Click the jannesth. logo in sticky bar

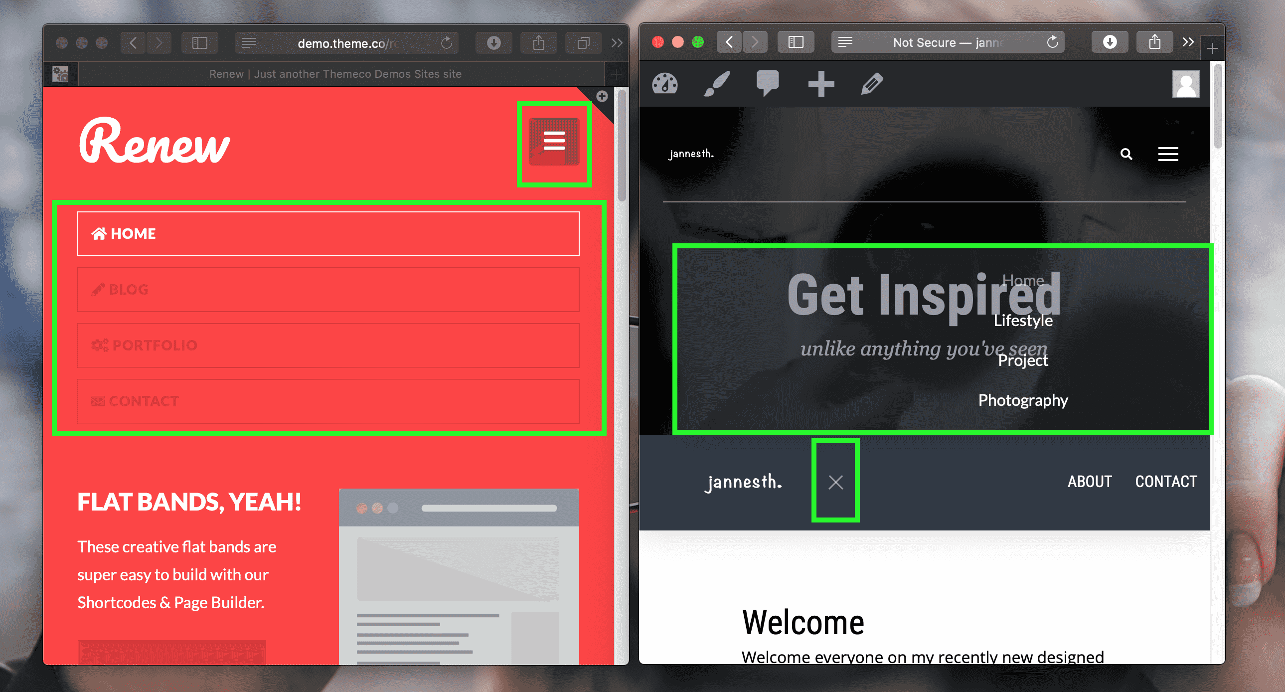[743, 482]
